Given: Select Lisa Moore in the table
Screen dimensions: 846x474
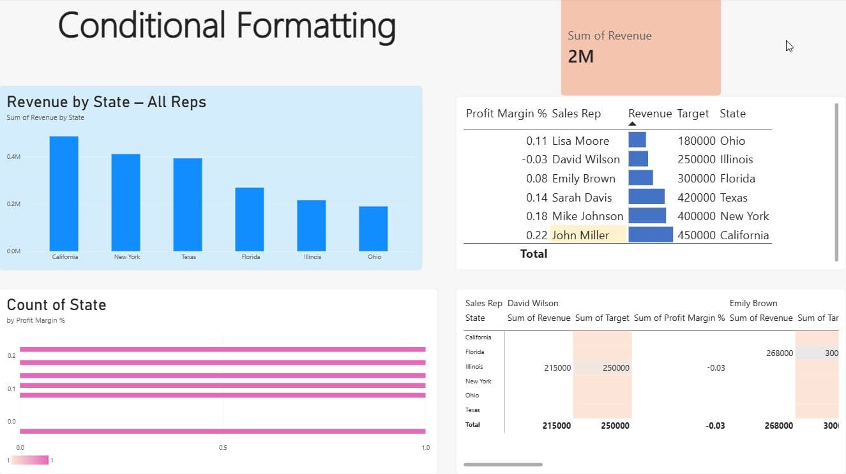Looking at the screenshot, I should [580, 141].
